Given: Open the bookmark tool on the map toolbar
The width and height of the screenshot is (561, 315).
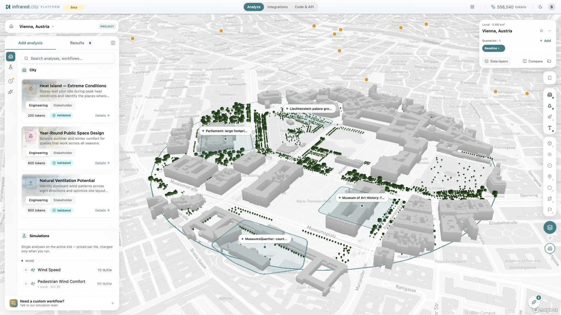Looking at the screenshot, I should tap(550, 78).
